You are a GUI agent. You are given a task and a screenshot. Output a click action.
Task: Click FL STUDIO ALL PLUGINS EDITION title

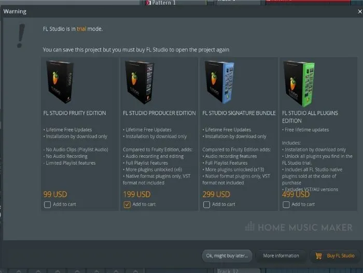pyautogui.click(x=310, y=117)
